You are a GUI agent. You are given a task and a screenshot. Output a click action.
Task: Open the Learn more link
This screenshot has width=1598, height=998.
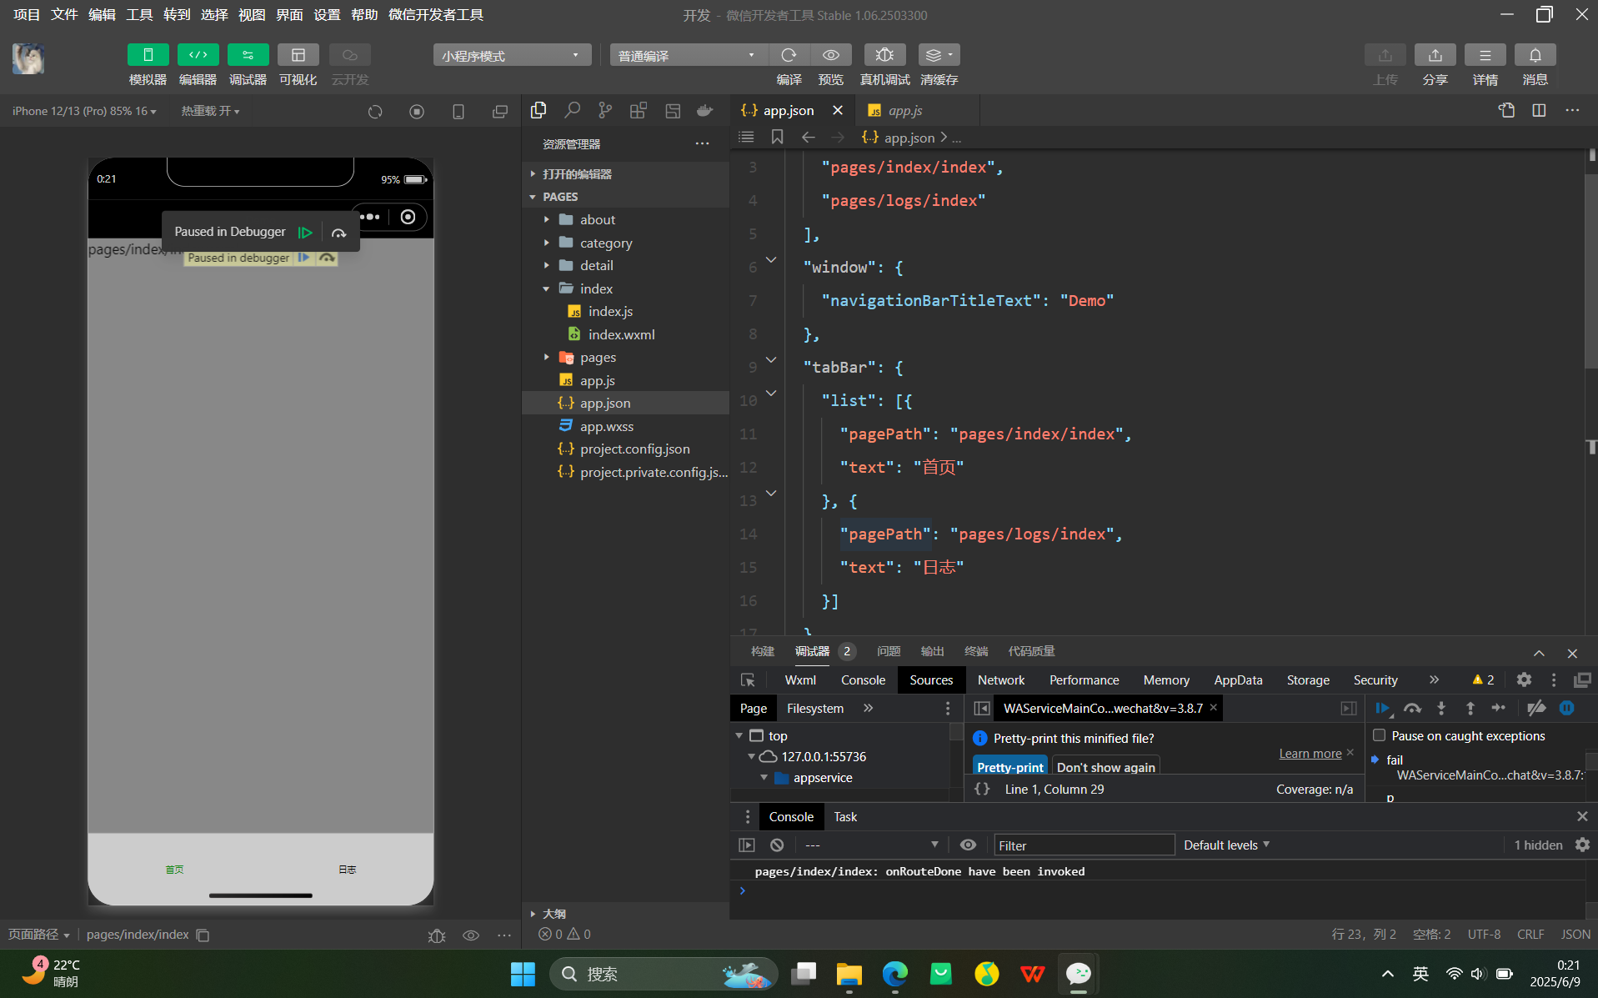[x=1310, y=753]
